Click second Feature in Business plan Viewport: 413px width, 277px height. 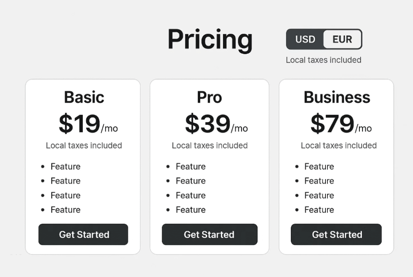point(319,181)
